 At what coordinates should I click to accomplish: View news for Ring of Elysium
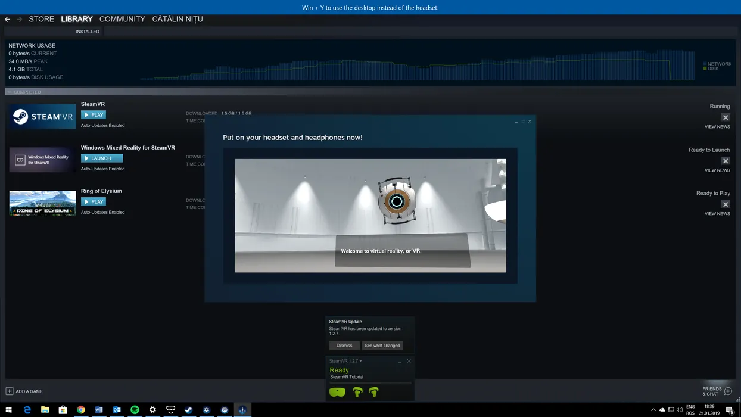click(717, 214)
